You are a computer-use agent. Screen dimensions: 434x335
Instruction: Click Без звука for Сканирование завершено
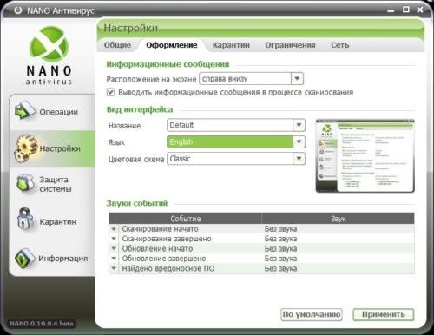pos(280,239)
